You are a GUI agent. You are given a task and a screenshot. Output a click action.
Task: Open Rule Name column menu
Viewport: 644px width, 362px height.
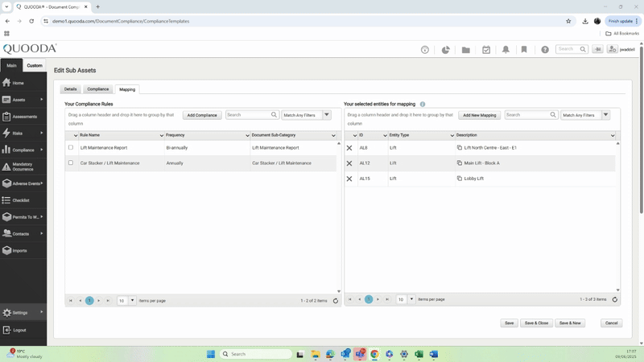click(x=162, y=135)
